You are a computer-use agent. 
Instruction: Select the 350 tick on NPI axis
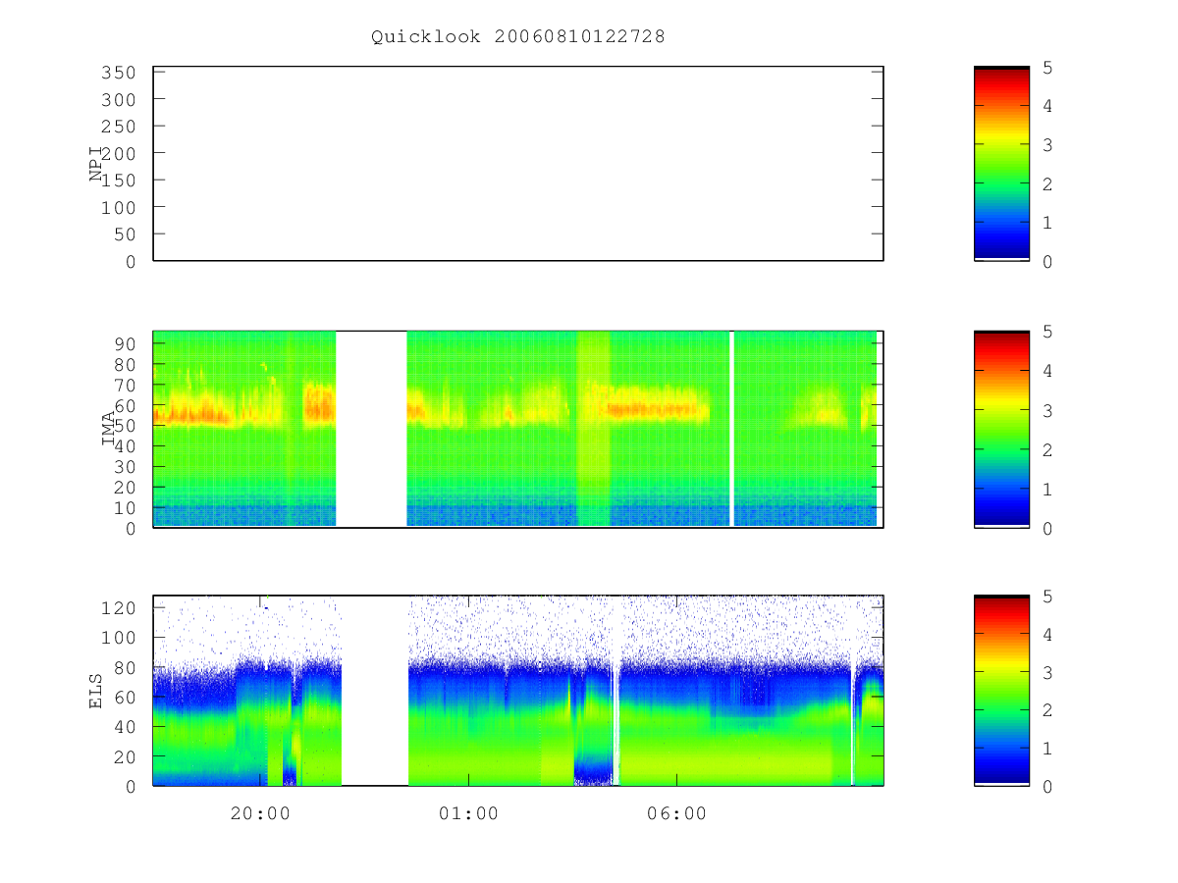pyautogui.click(x=118, y=73)
